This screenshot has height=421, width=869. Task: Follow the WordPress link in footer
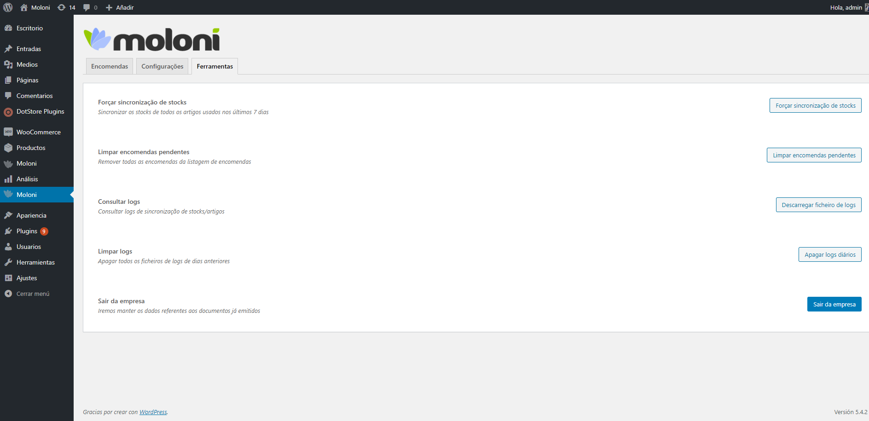(153, 412)
